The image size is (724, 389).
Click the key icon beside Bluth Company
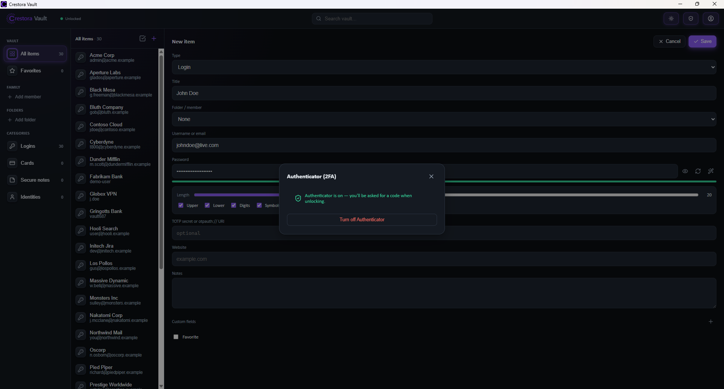pyautogui.click(x=81, y=109)
